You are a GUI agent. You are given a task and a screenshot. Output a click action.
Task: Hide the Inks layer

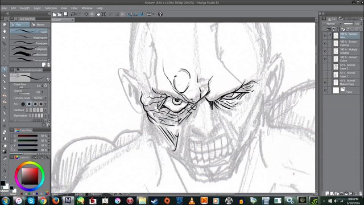325,35
